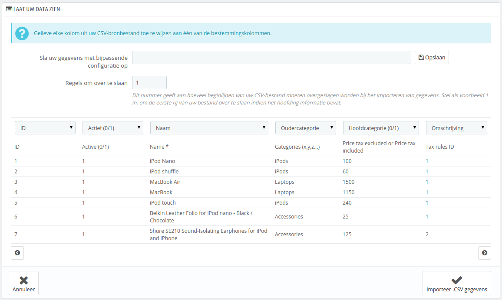Click the 'Shure SE210 Sound-Isolating Earphones' name
The height and width of the screenshot is (300, 502).
click(208, 235)
